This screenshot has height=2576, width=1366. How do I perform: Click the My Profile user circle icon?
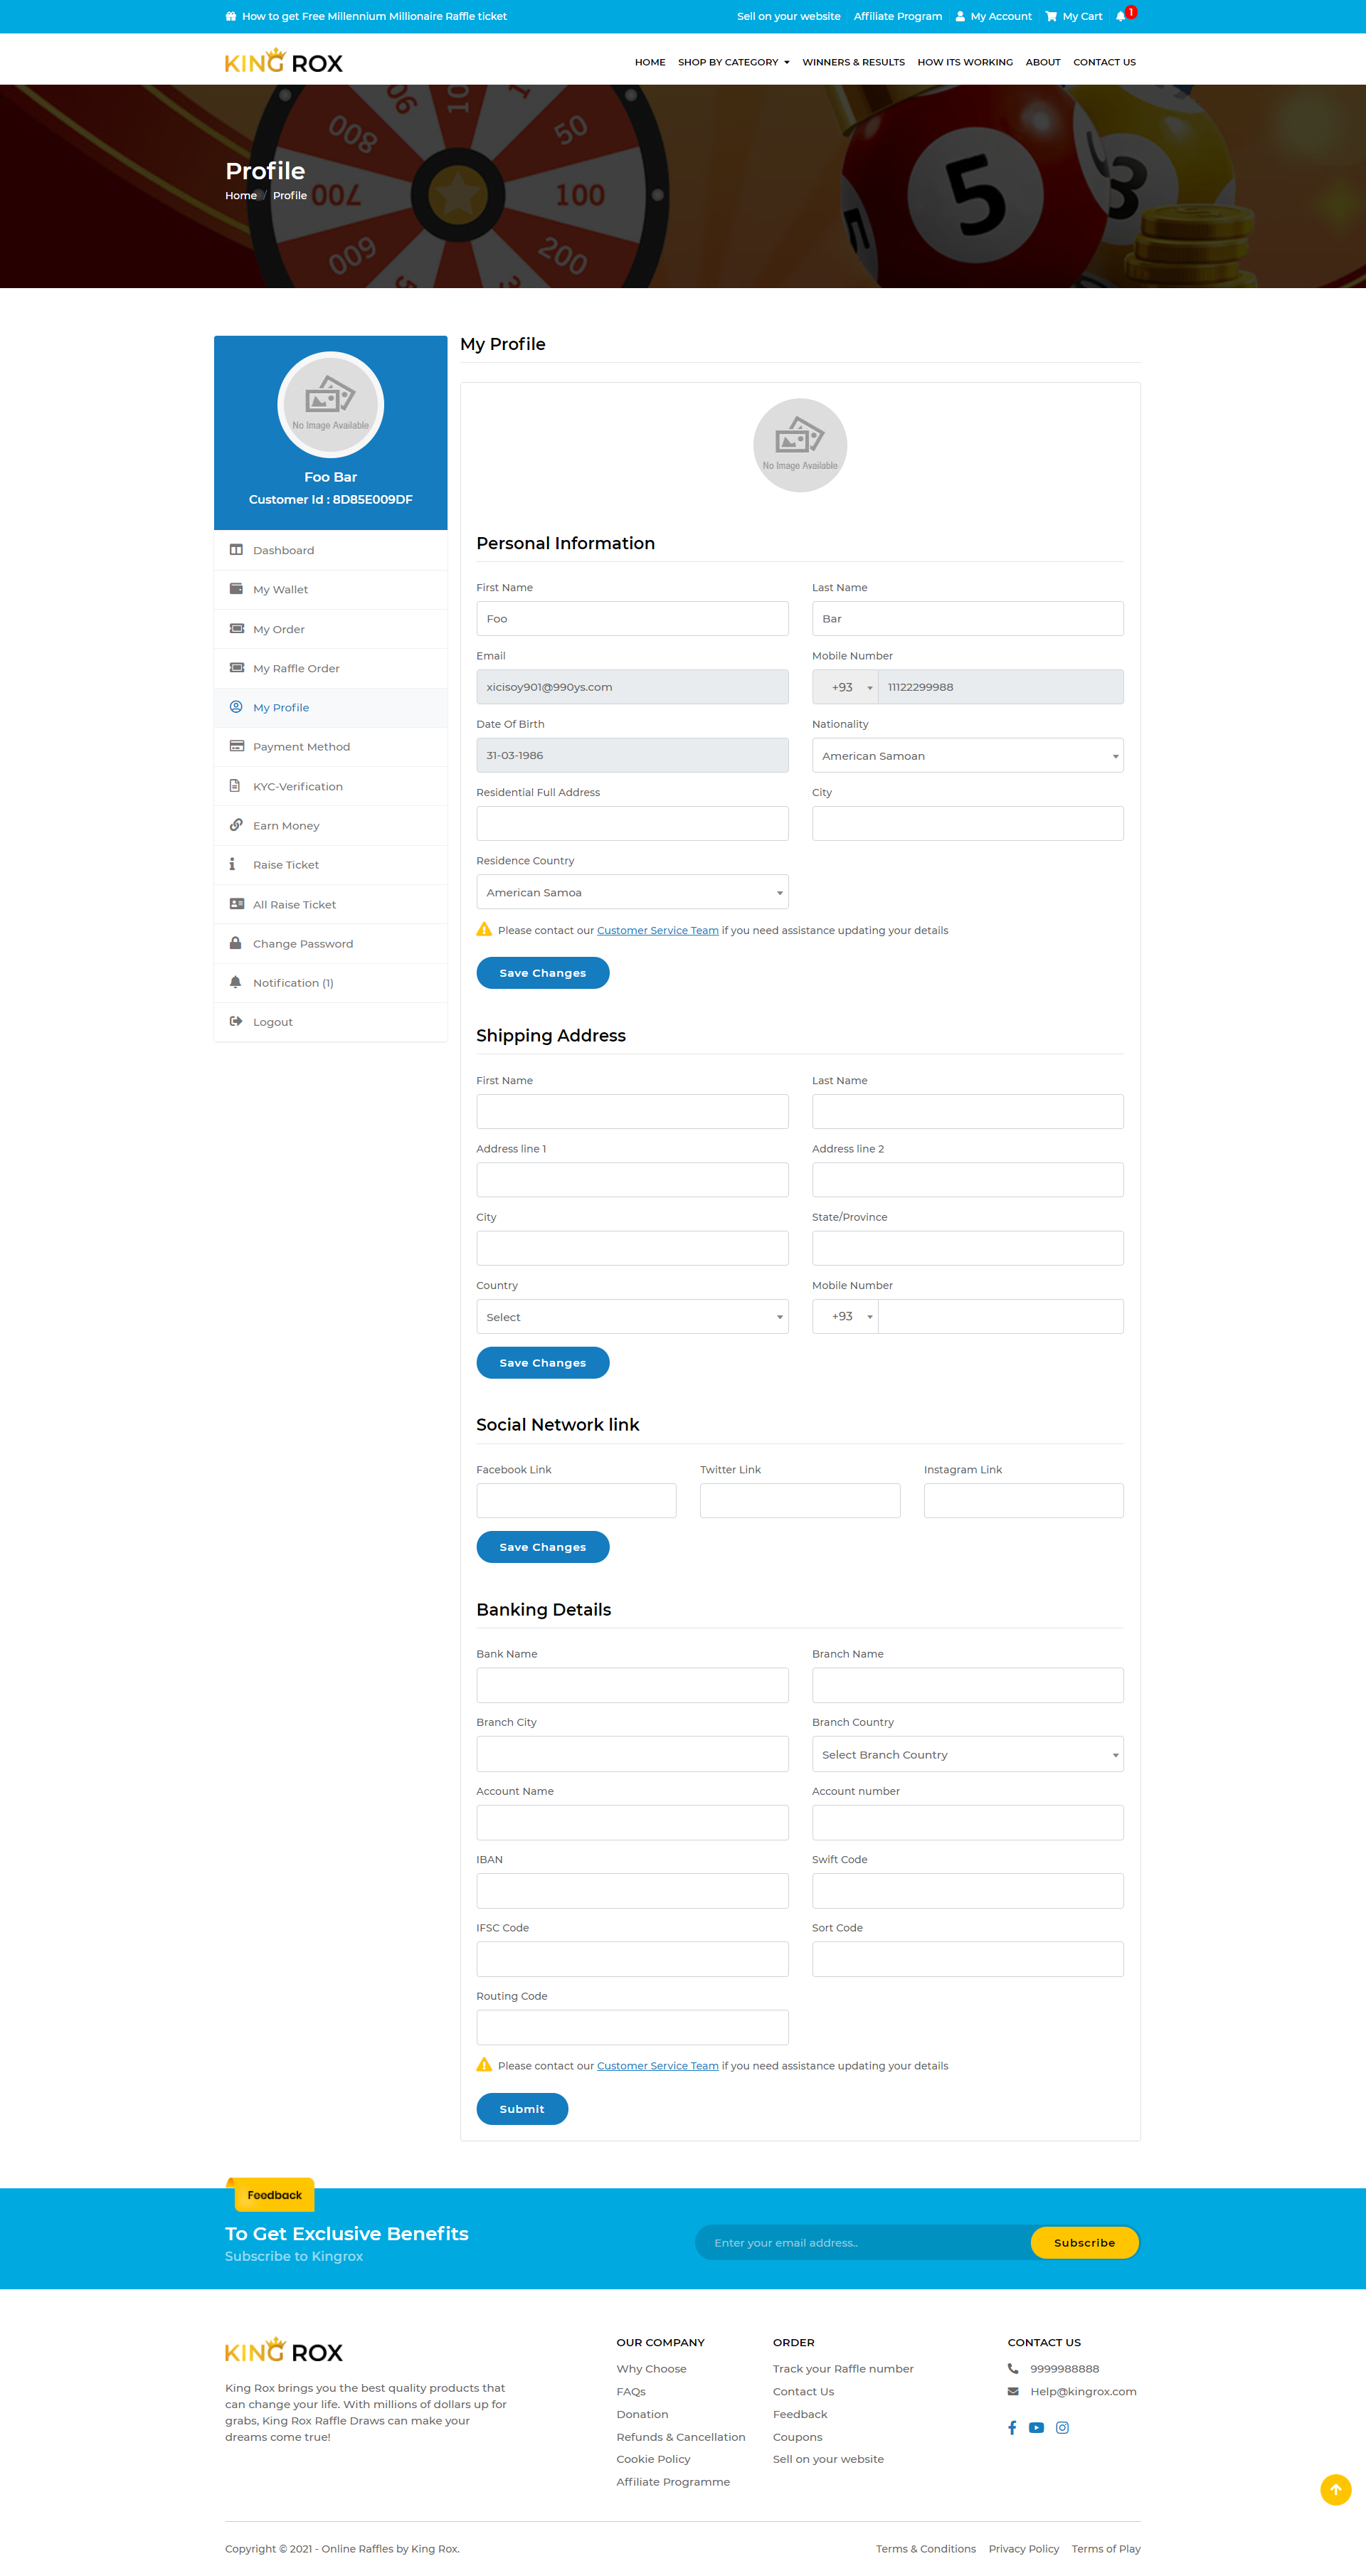click(236, 707)
